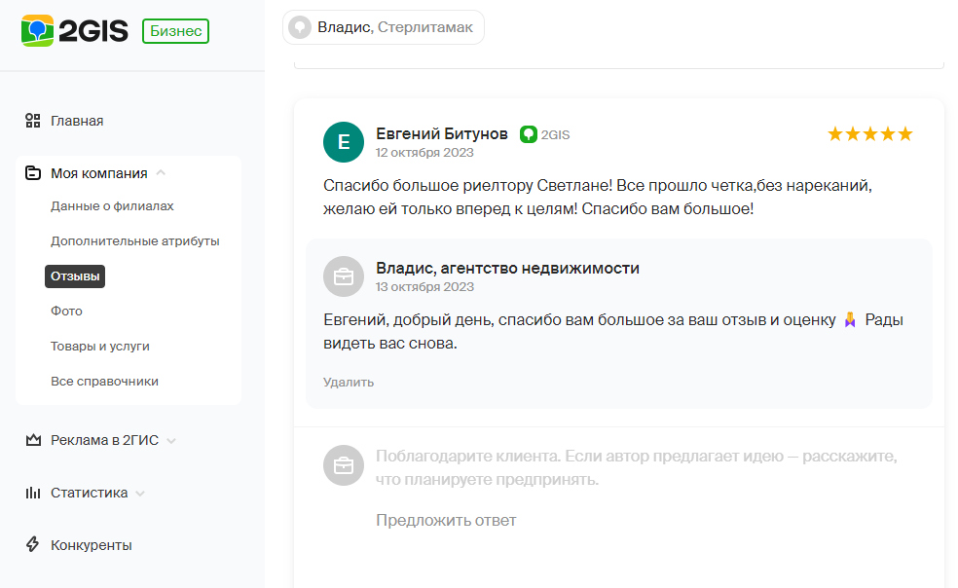958x588 pixels.
Task: Click the Главная dashboard grid icon
Action: coord(33,121)
